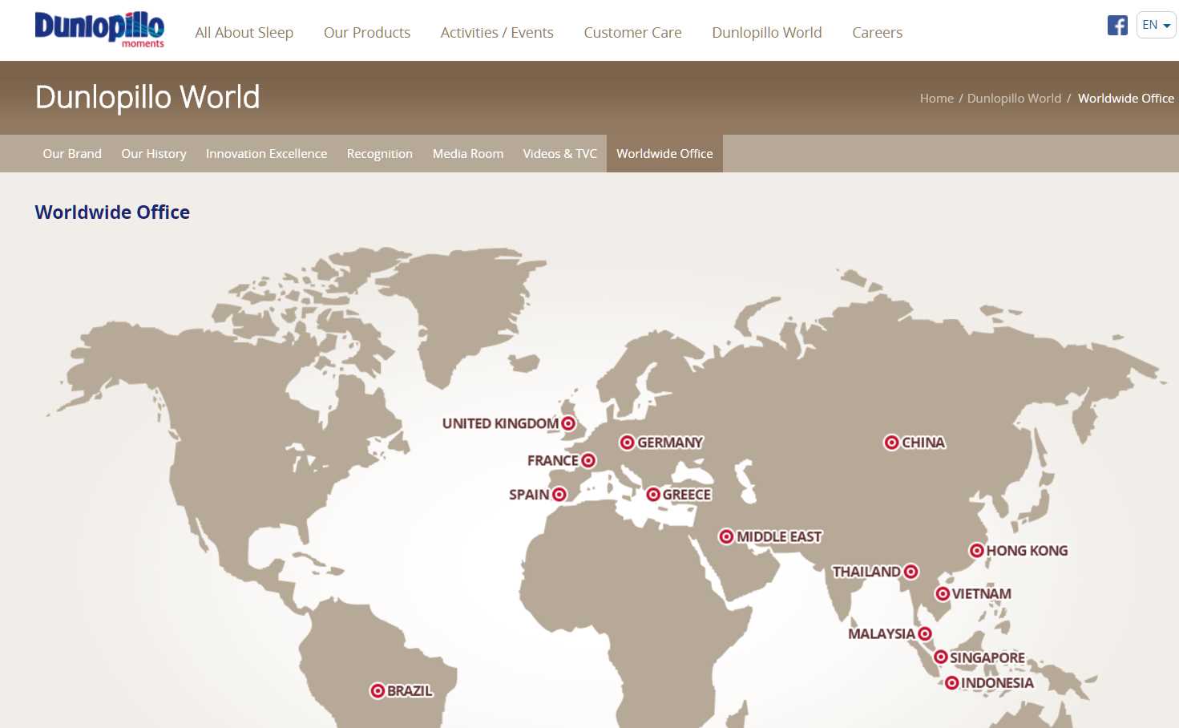Viewport: 1179px width, 728px height.
Task: Click the Dunlopillo World banner title
Action: pos(147,97)
